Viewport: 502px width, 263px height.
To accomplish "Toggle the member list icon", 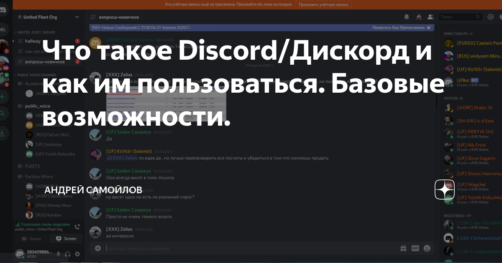I will coord(430,17).
